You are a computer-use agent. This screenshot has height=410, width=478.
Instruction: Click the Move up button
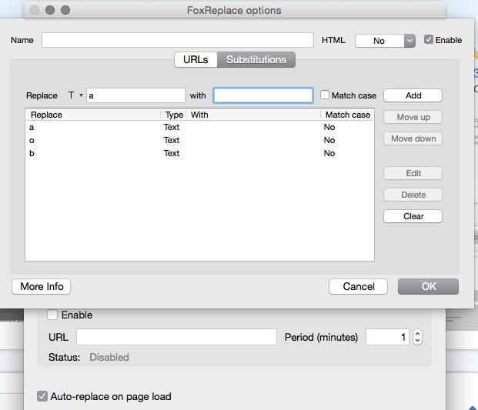413,117
